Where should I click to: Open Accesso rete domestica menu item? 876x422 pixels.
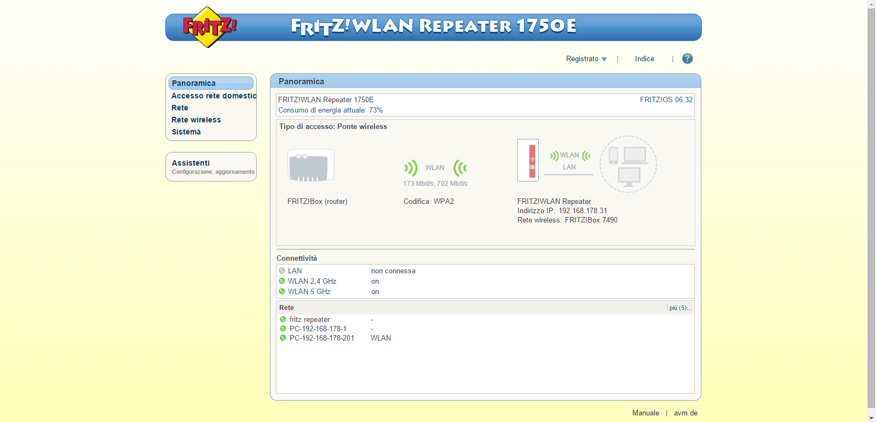click(214, 96)
